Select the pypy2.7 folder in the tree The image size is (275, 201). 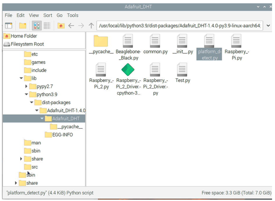tap(41, 86)
